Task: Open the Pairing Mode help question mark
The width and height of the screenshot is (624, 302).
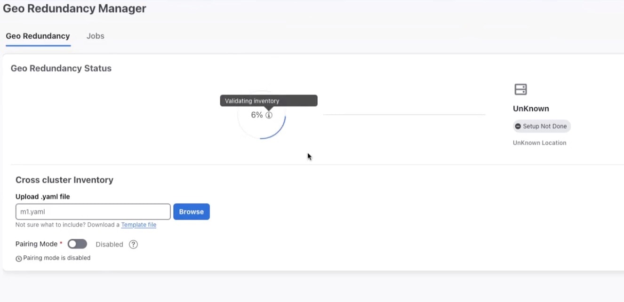Action: click(x=133, y=245)
